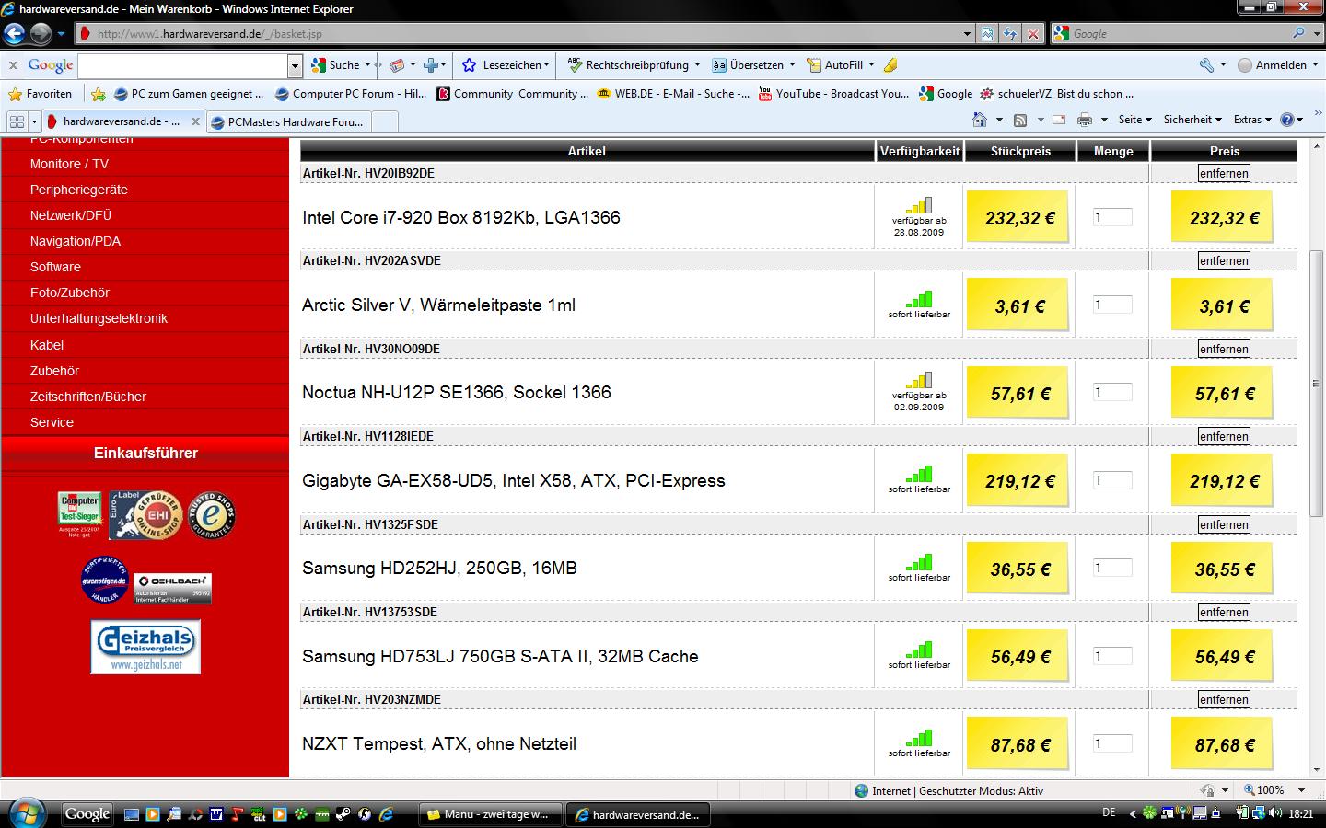Open Zeitschriften/Bücher category
Viewport: 1326px width, 828px height.
88,397
